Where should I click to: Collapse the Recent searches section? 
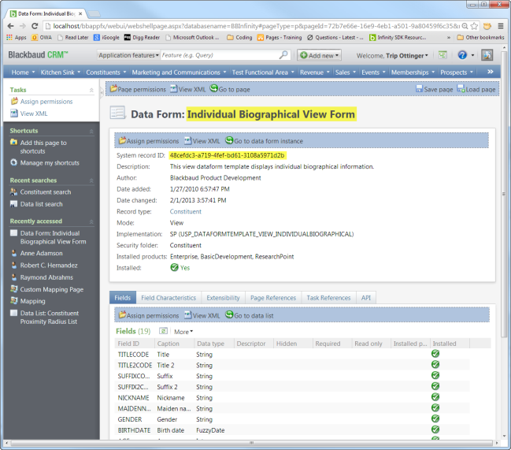click(91, 180)
